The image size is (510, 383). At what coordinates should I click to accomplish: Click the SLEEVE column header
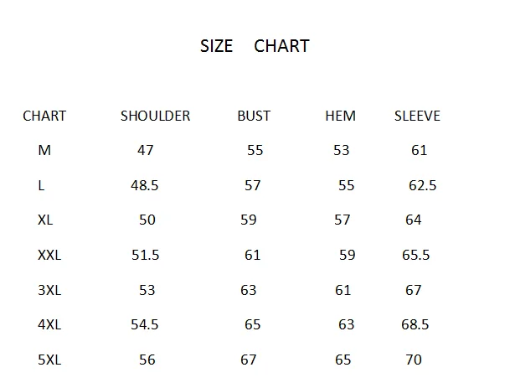pos(417,116)
